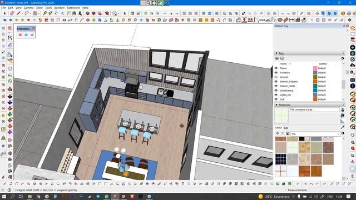Click the blue icon in Extension floating toolbar
356x200 pixels.
tap(26, 34)
